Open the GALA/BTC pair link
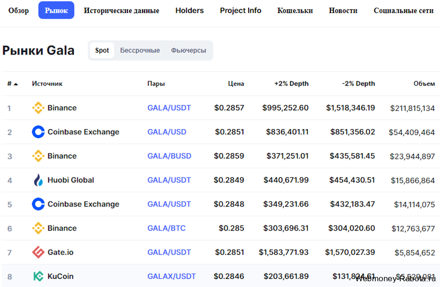This screenshot has height=287, width=440. pos(166,228)
